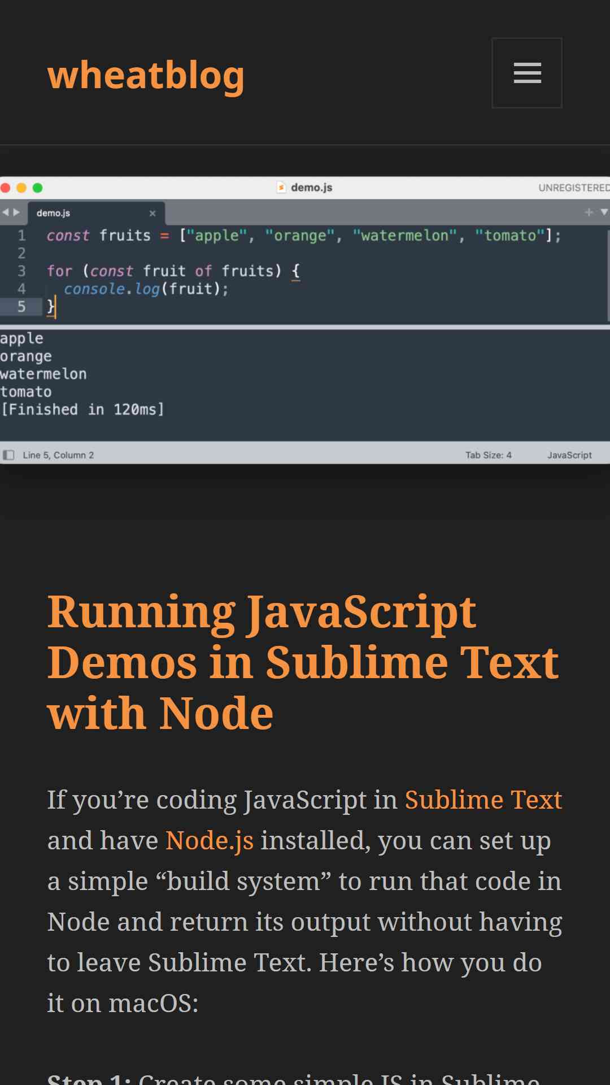
Task: Click the yellow minimize dot in the screenshot
Action: tap(21, 188)
